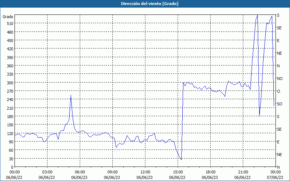This screenshot has height=181, width=290.
Task: Click the NE compass label level with 30
Action: [x=279, y=155]
